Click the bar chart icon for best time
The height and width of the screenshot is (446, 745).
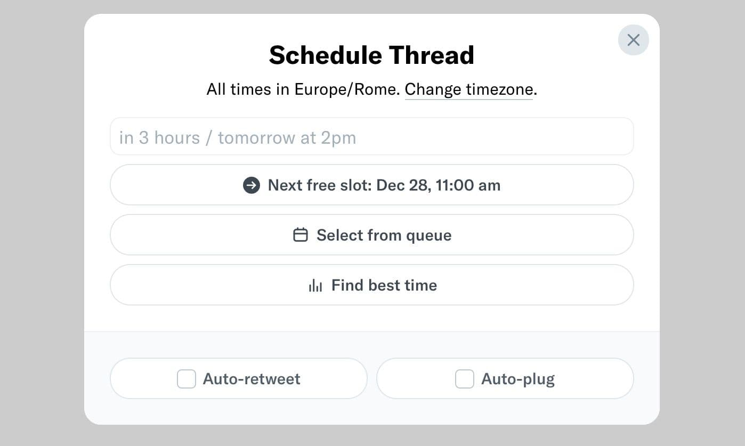[x=315, y=285]
